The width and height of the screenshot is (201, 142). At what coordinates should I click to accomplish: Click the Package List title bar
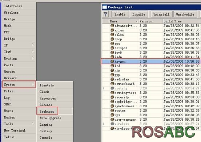[x=152, y=7]
